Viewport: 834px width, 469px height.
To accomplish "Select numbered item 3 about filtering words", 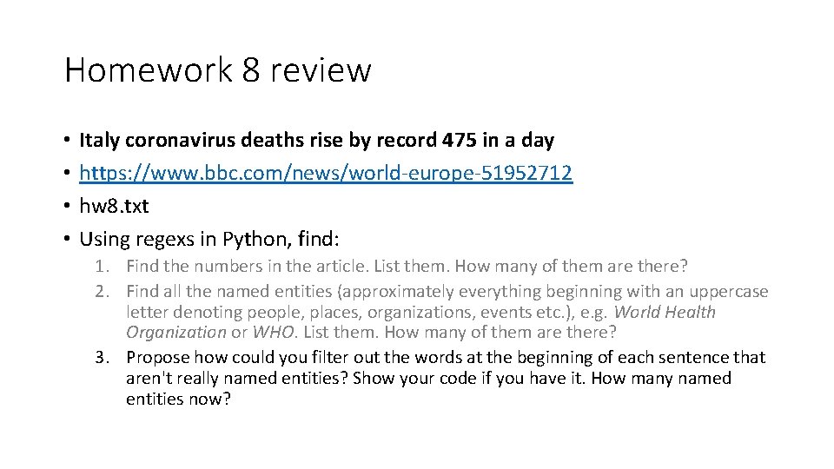I will [x=445, y=357].
